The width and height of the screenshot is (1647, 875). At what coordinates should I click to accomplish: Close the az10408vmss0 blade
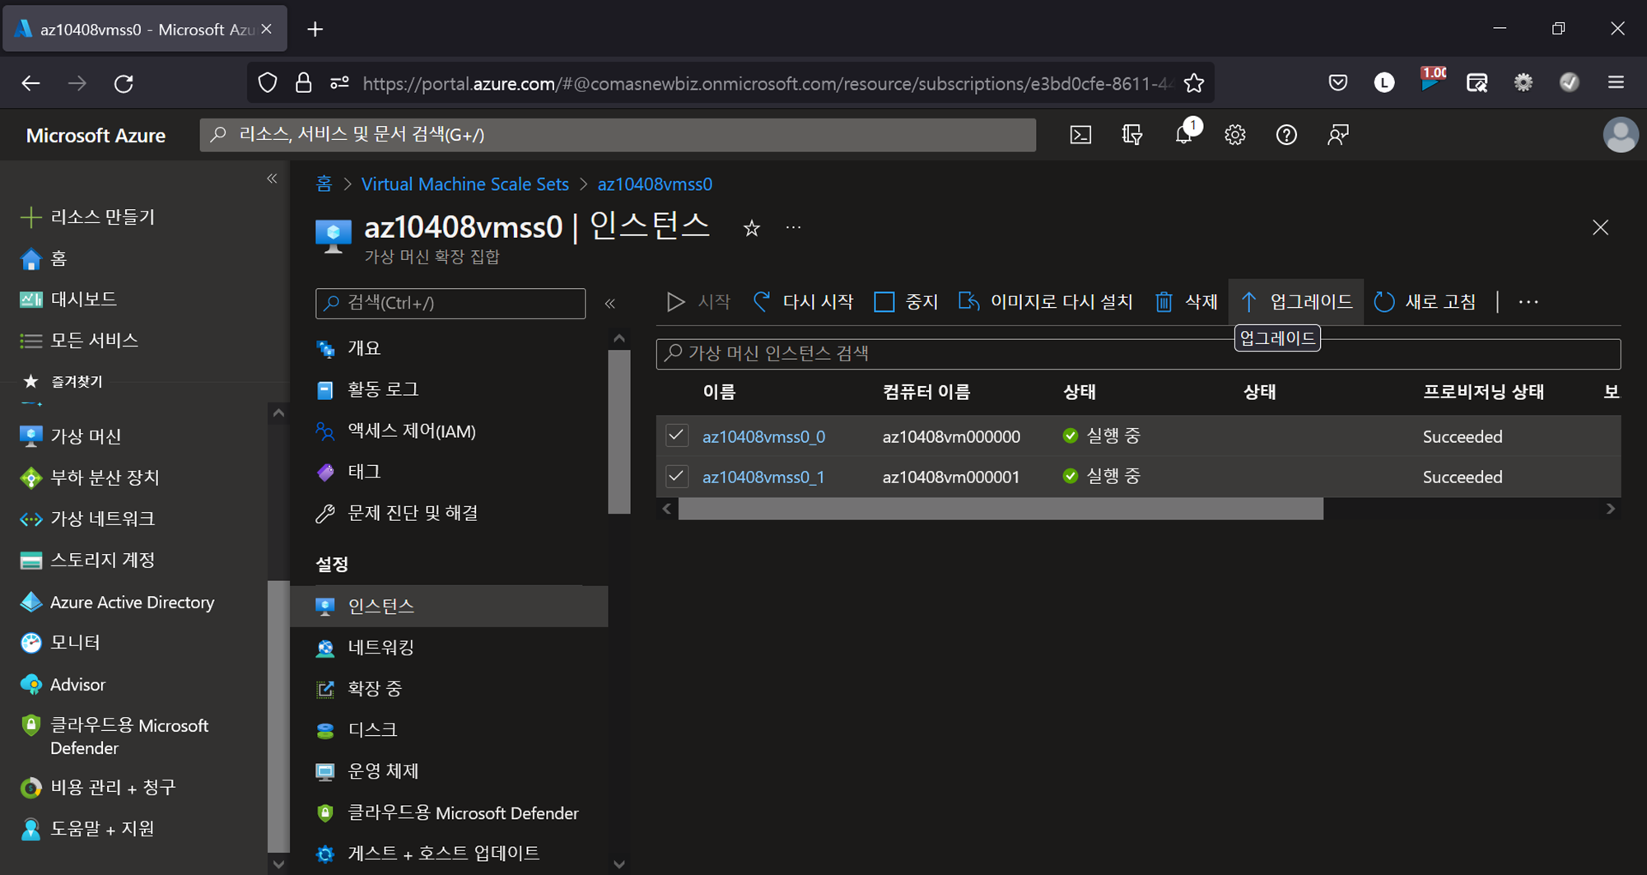tap(1600, 227)
